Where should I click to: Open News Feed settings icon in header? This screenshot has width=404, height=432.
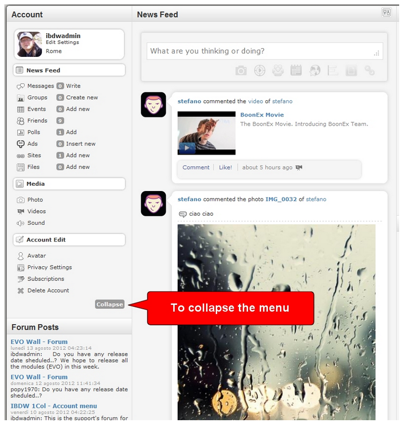(x=387, y=13)
